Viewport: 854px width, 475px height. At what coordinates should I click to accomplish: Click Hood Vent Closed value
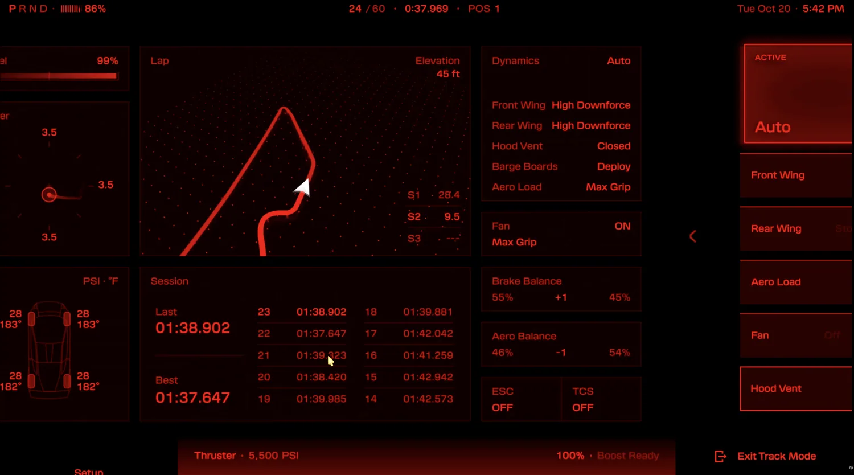[614, 146]
